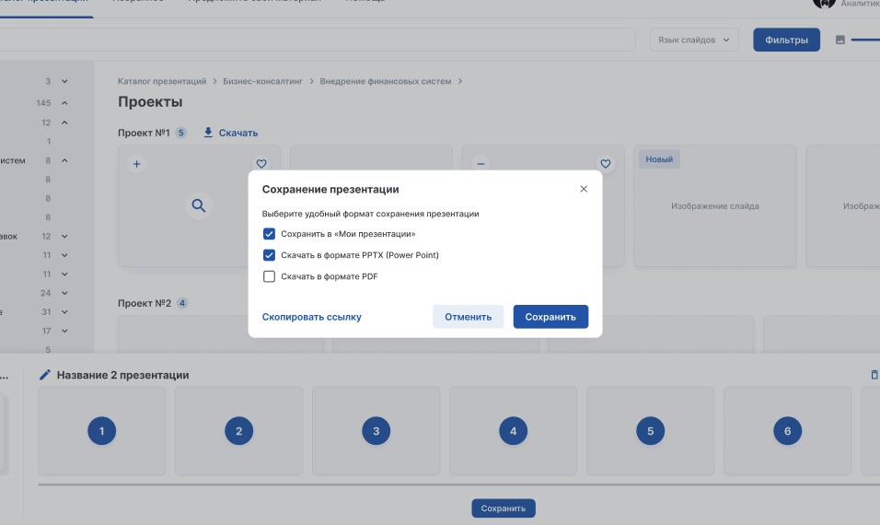
Task: Click the count badge 5 next to Проект №1
Action: (x=180, y=133)
